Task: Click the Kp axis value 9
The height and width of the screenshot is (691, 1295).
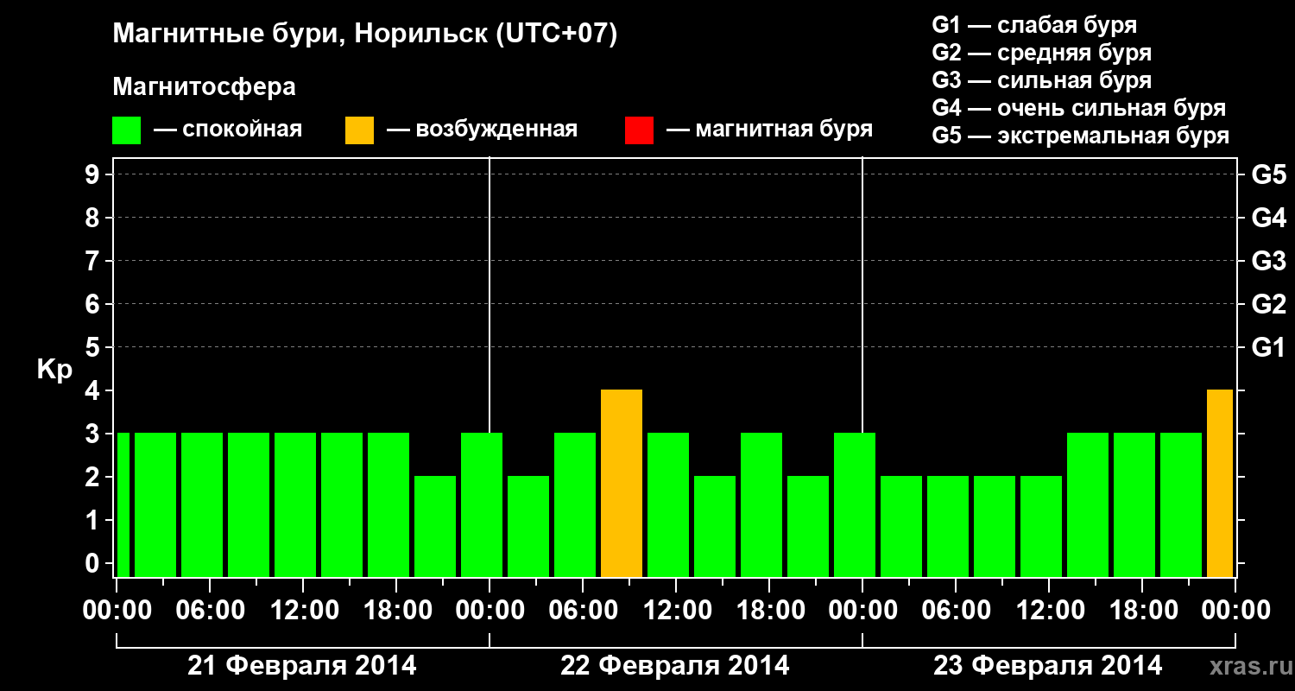Action: pyautogui.click(x=94, y=174)
